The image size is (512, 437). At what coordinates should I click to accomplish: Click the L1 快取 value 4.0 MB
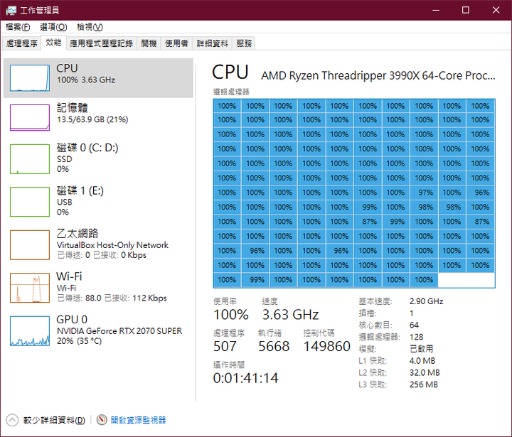422,361
